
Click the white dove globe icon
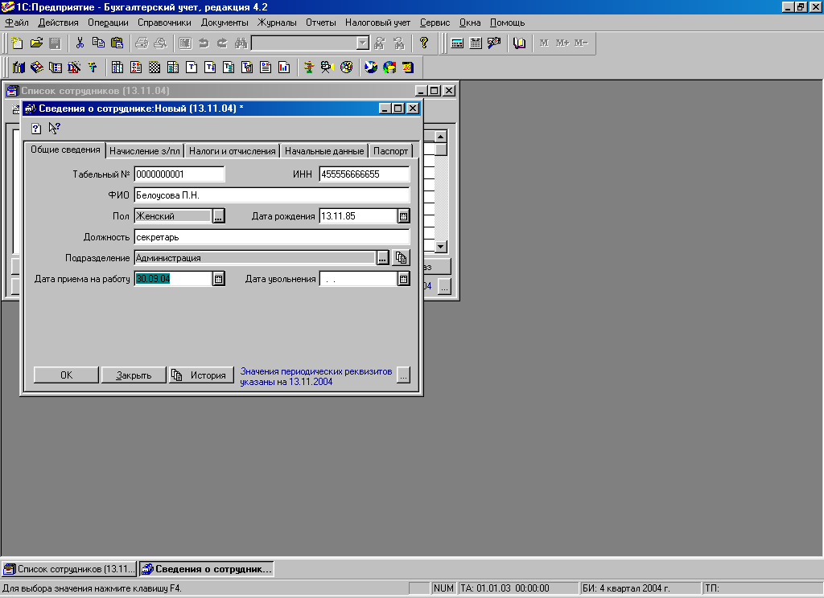coord(370,68)
